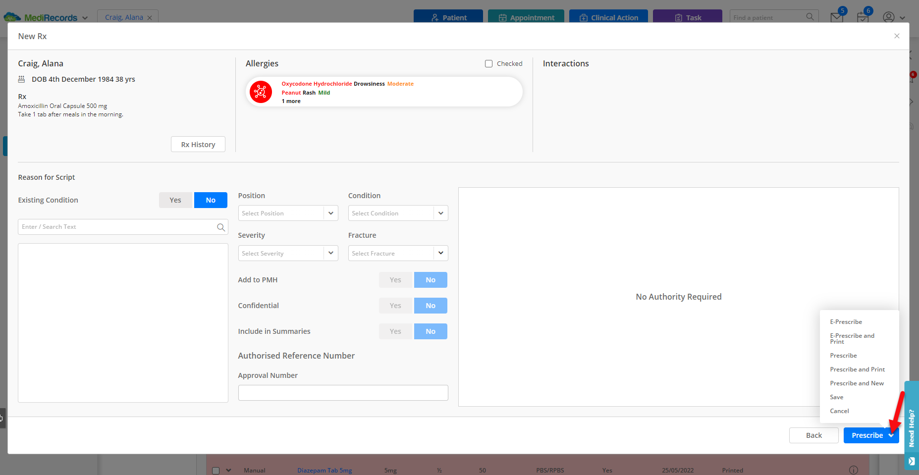Open the Select Position dropdown
Viewport: 919px width, 475px height.
click(x=288, y=213)
